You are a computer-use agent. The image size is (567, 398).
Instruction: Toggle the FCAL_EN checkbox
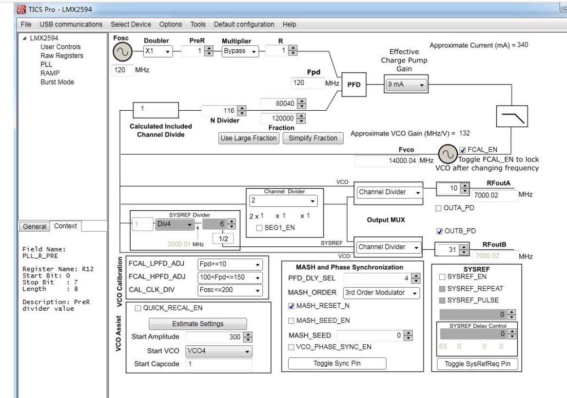pos(463,150)
